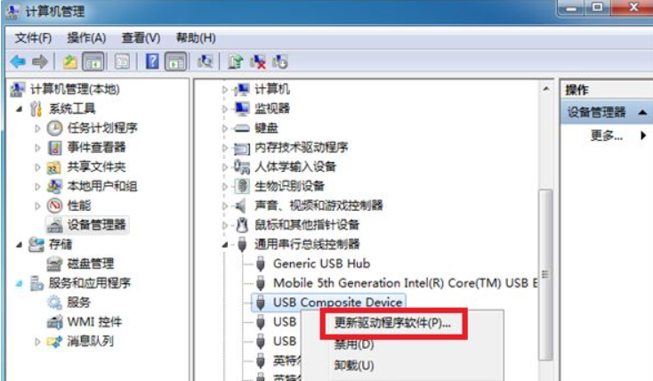Click the blue Help question mark icon
The width and height of the screenshot is (653, 381).
[152, 61]
